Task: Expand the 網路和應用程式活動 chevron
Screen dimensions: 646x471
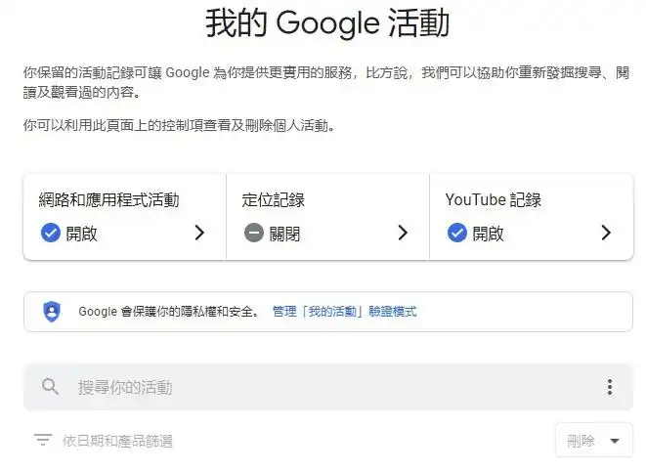Action: pos(199,233)
